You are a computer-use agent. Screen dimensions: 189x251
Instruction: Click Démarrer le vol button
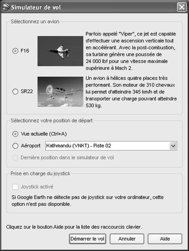88,239
